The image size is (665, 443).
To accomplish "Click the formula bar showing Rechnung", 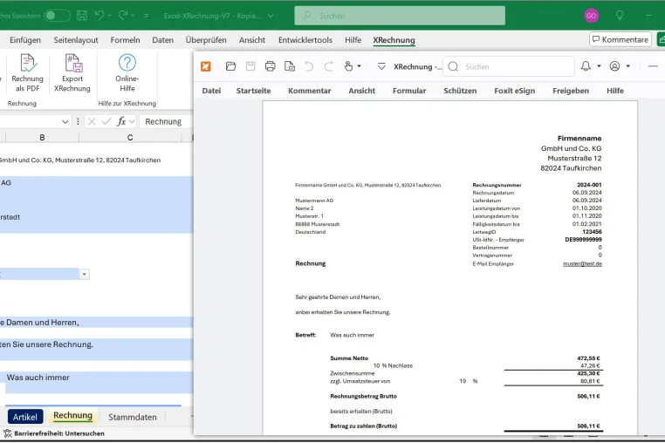I will 167,122.
